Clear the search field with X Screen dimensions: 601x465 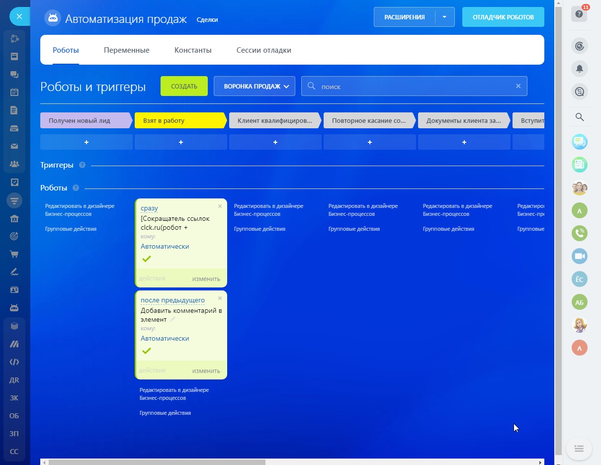tap(518, 86)
